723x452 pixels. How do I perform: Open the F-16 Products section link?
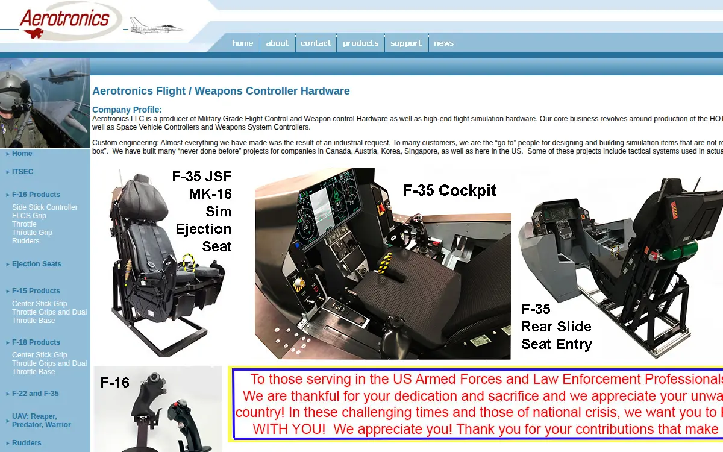[x=36, y=195]
